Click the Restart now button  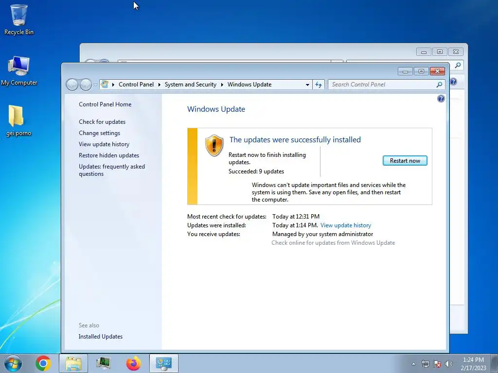pos(405,160)
